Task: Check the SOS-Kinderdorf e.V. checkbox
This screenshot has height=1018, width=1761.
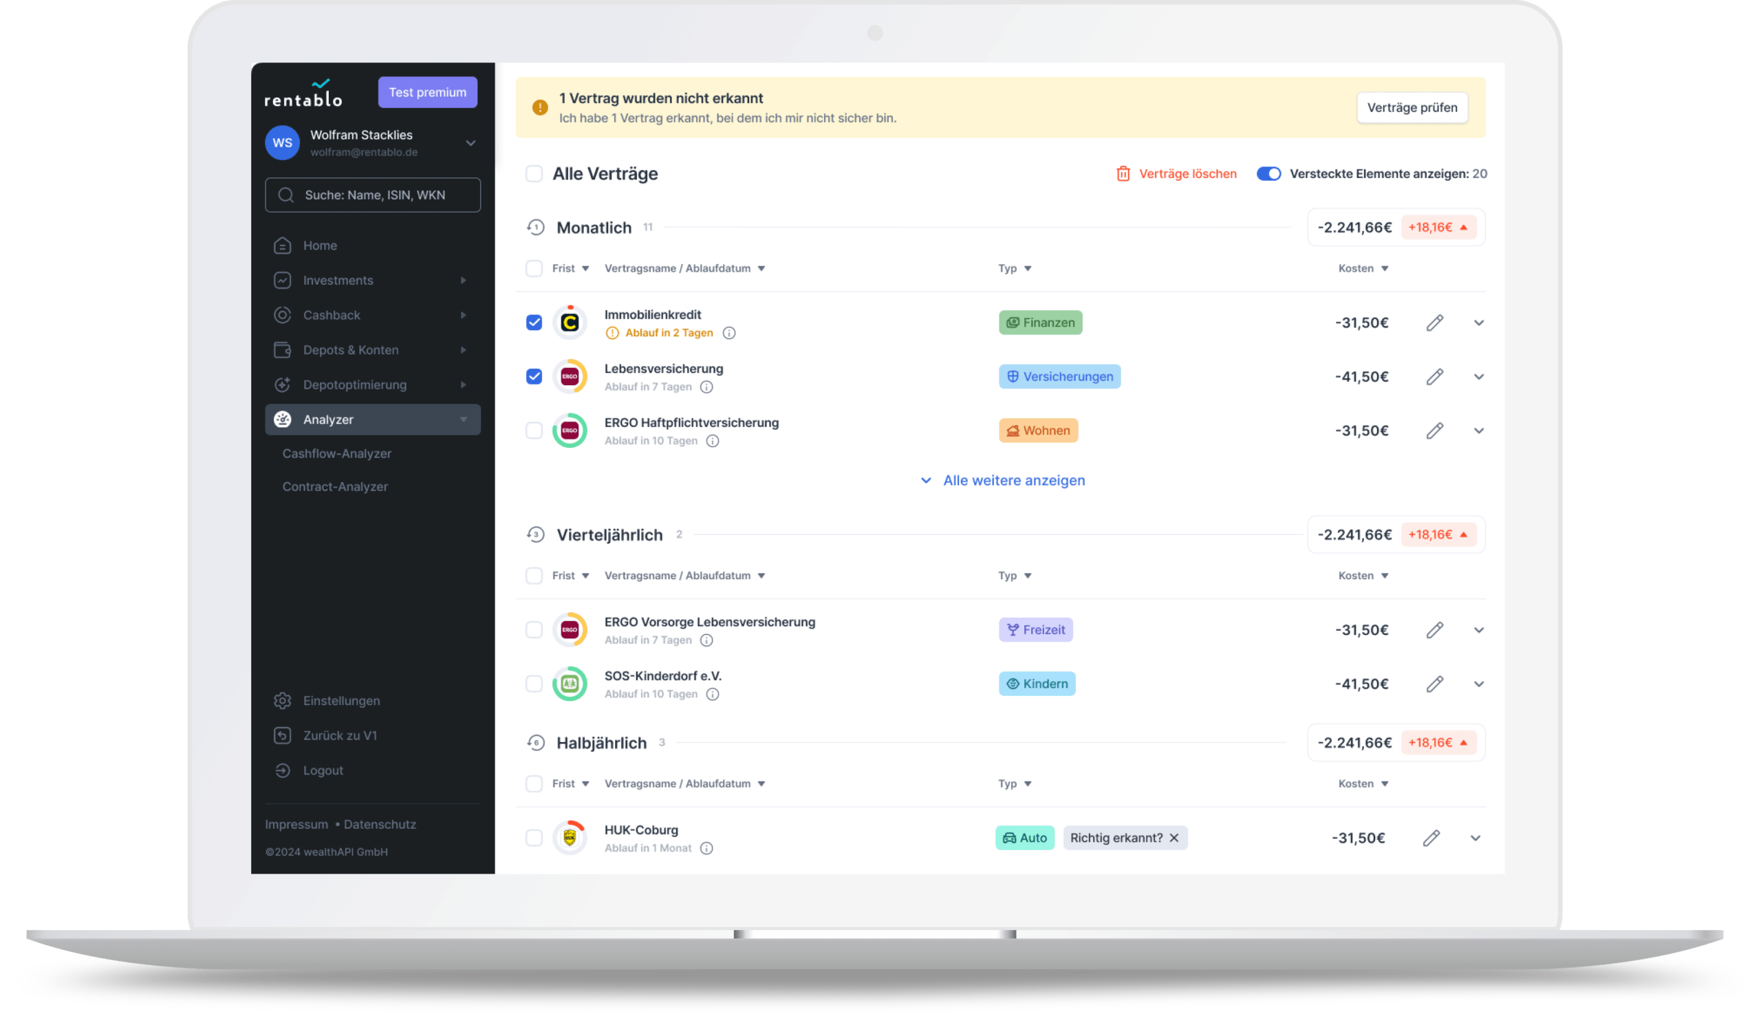Action: (534, 684)
